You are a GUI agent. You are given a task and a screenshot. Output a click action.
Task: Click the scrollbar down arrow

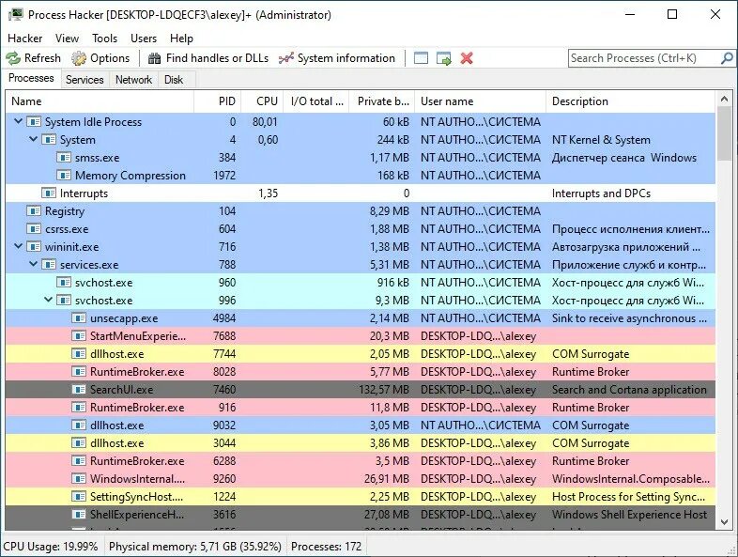724,521
